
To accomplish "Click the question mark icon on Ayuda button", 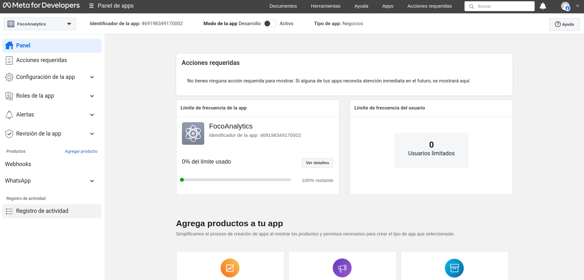I will [x=558, y=24].
